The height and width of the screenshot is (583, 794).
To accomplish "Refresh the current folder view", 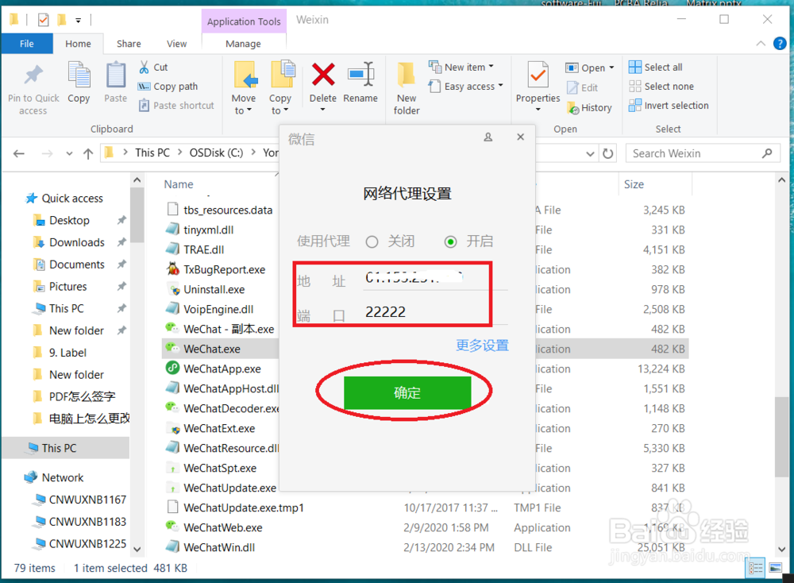I will pos(607,153).
